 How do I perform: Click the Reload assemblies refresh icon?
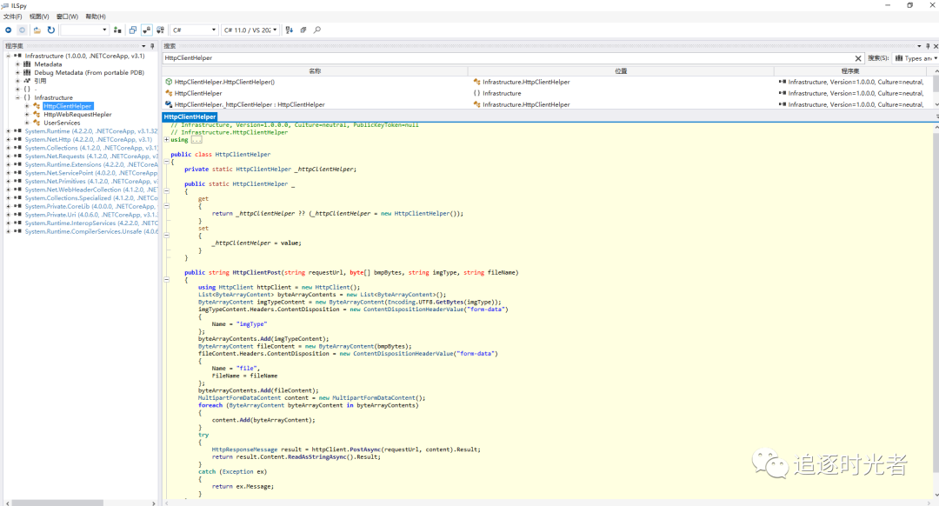click(x=50, y=30)
